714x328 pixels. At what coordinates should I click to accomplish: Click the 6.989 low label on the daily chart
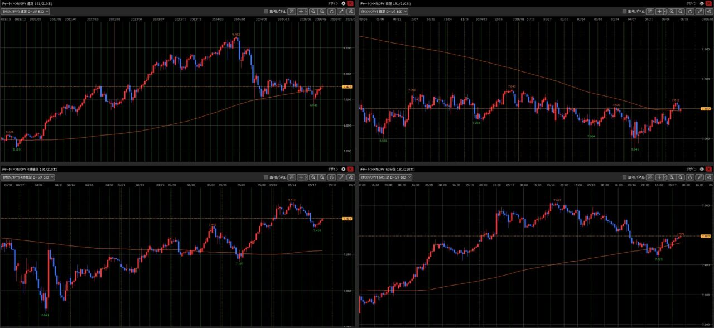pyautogui.click(x=383, y=141)
